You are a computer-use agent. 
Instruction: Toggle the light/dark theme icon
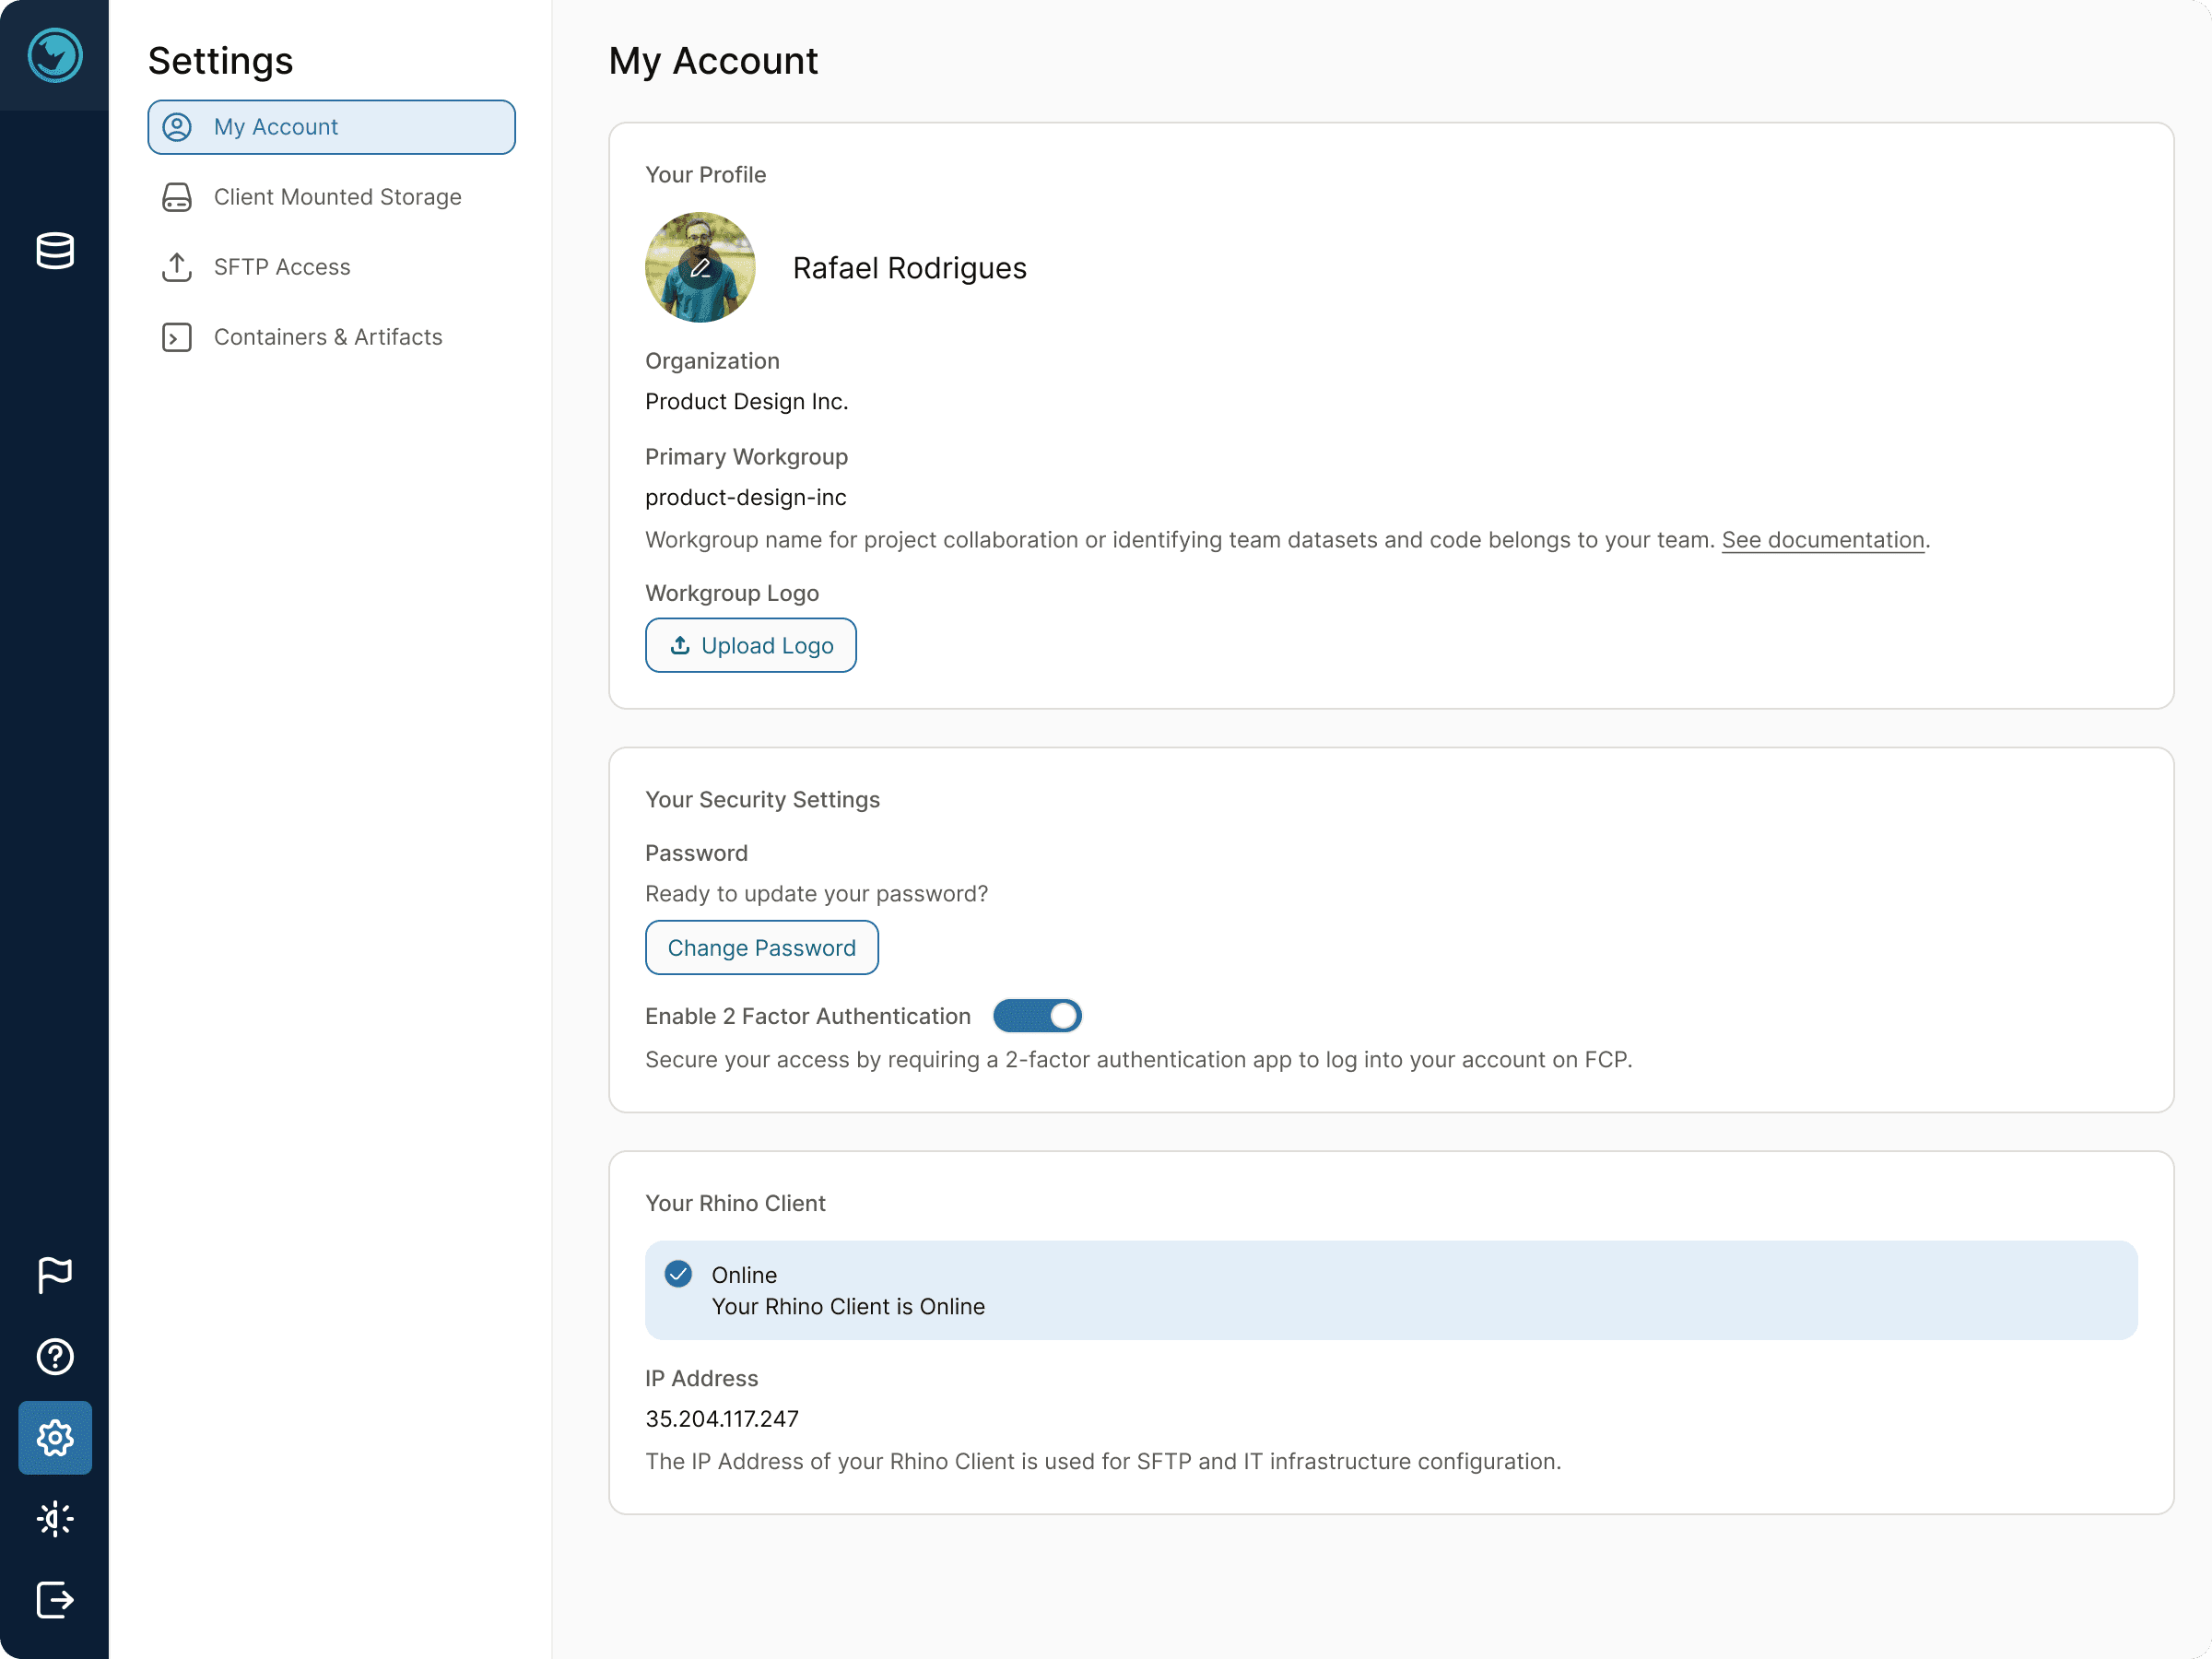click(x=55, y=1519)
